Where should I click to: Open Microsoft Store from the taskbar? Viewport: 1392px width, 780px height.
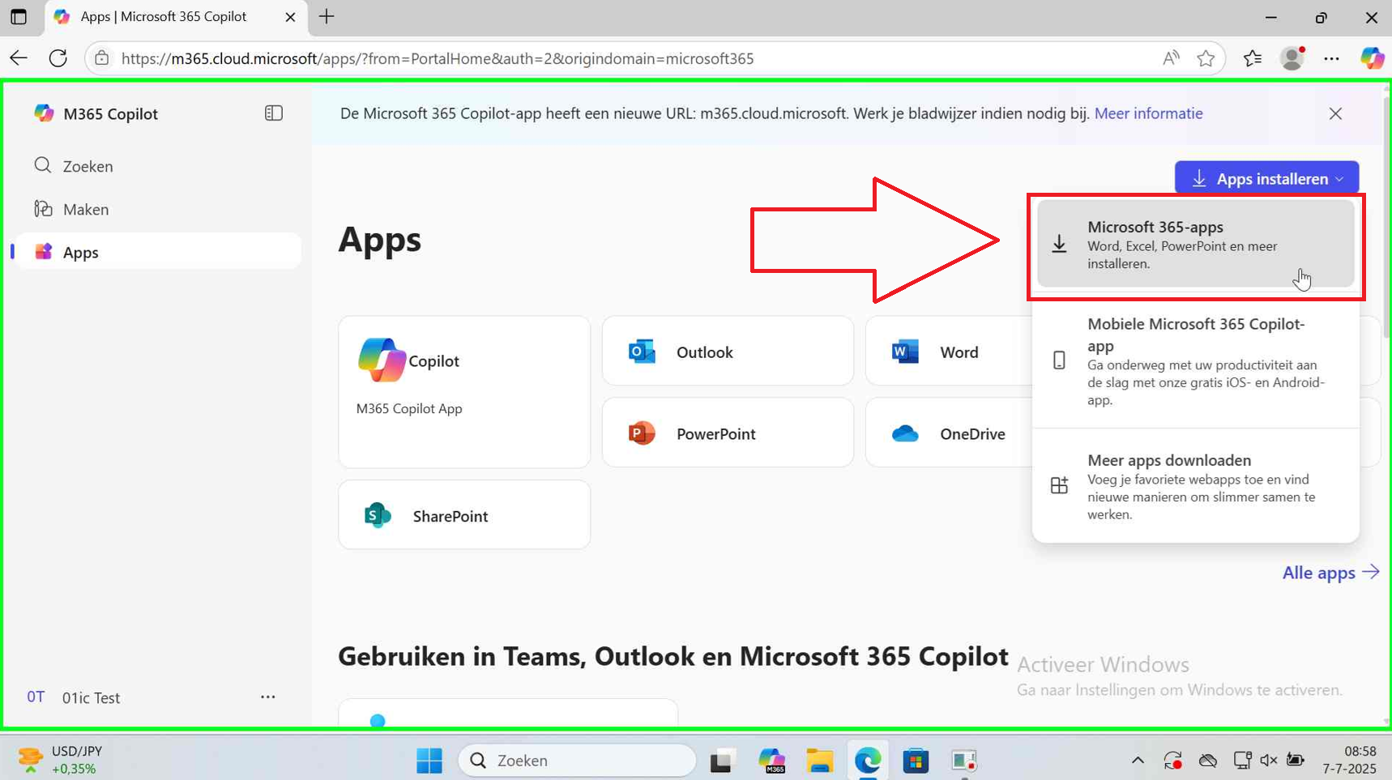[916, 761]
